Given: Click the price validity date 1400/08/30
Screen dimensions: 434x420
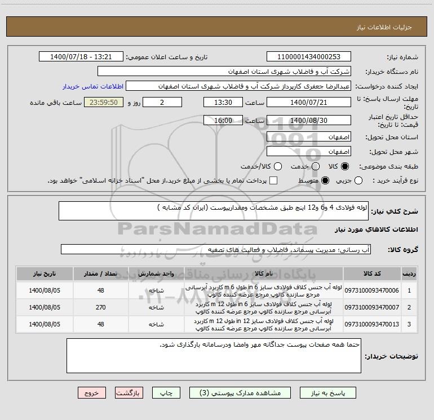Looking at the screenshot, I should (x=309, y=120).
